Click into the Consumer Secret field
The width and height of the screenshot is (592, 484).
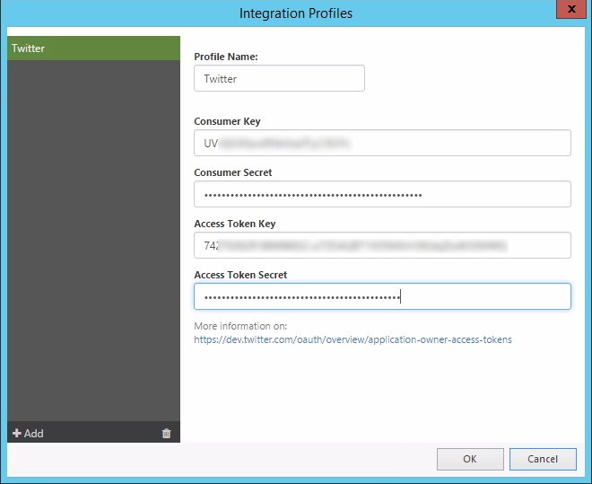(x=382, y=194)
